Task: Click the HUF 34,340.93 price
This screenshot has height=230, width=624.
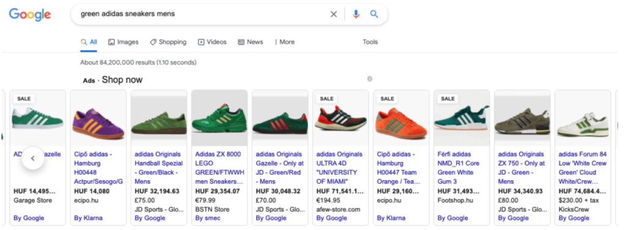Action: tap(520, 191)
